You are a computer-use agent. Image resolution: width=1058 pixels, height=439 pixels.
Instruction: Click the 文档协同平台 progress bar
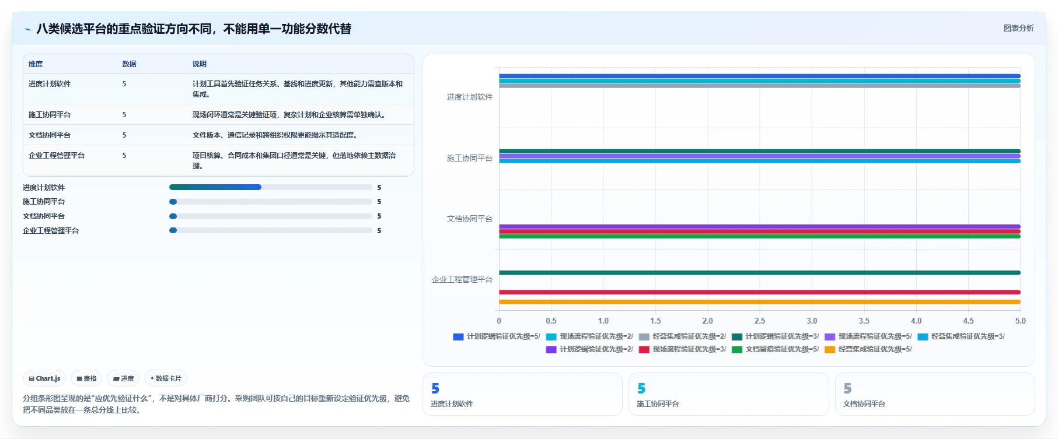tap(271, 216)
